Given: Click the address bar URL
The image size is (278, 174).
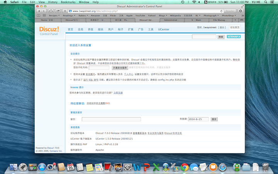Looking at the screenshot, I should [x=95, y=11].
